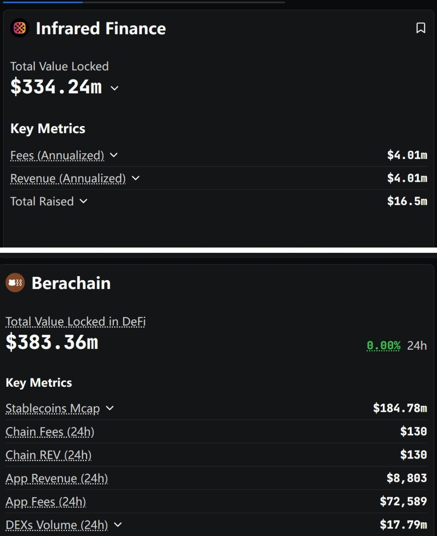Click the App Fees (24h) label
The width and height of the screenshot is (437, 536).
tap(46, 502)
